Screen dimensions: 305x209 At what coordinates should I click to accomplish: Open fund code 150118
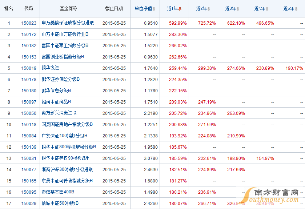(x=29, y=125)
